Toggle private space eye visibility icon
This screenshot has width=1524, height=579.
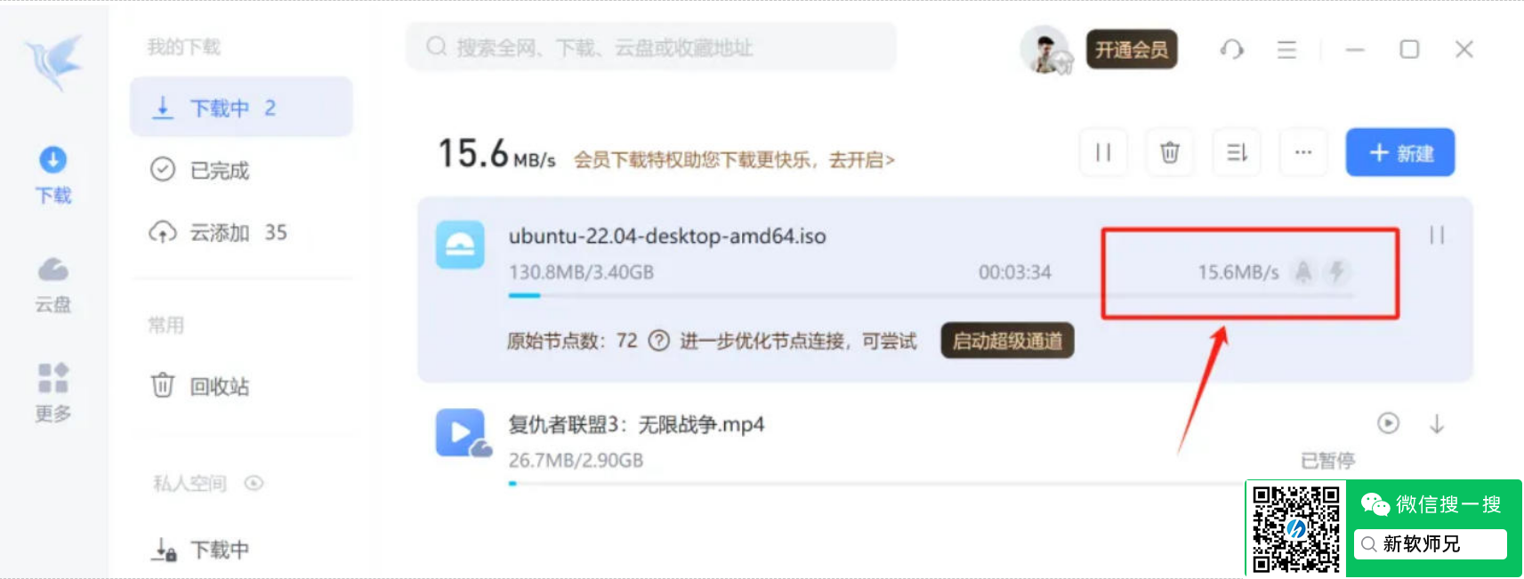point(254,483)
